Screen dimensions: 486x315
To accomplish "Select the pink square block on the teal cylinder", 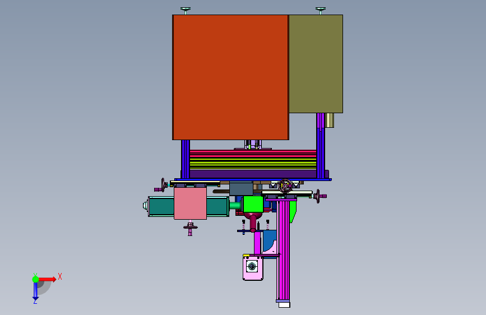I will pyautogui.click(x=191, y=203).
